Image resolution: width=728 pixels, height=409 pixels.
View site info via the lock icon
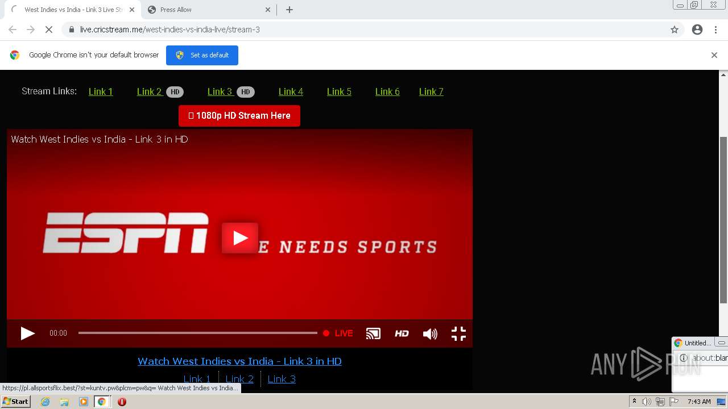pos(71,30)
